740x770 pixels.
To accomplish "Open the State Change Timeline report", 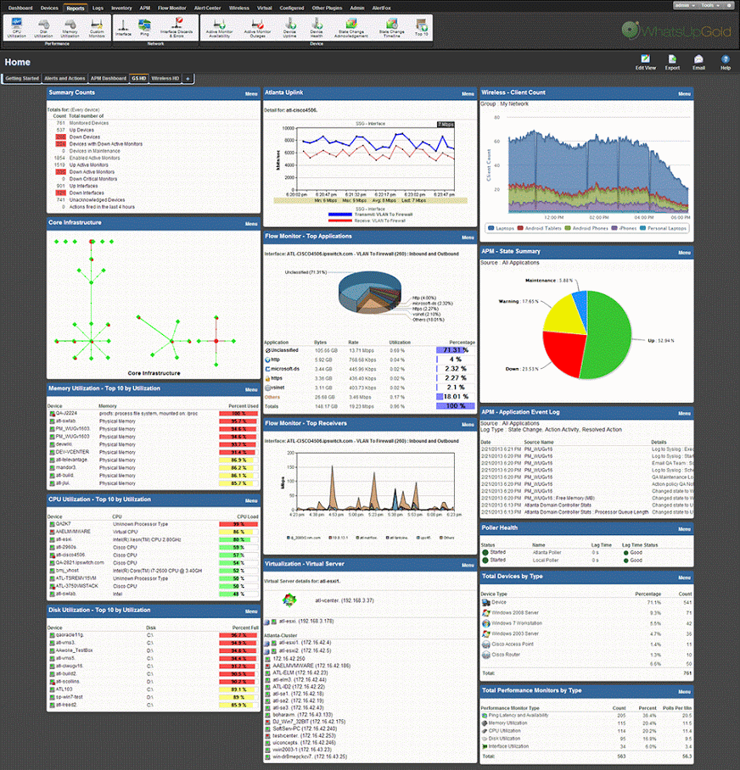I will point(391,27).
